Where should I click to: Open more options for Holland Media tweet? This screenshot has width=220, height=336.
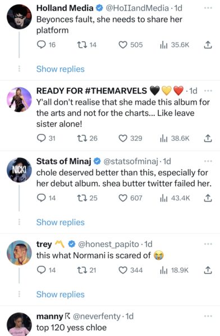208,8
